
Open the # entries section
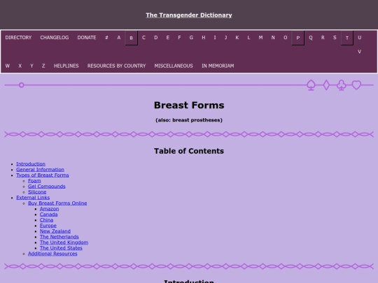coord(106,38)
